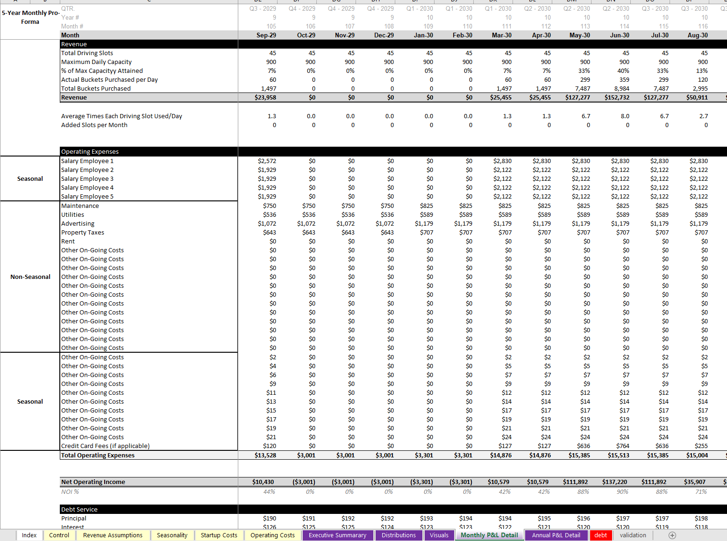This screenshot has width=727, height=541.
Task: Click Sep-29 net operating income $10,430
Action: click(263, 482)
